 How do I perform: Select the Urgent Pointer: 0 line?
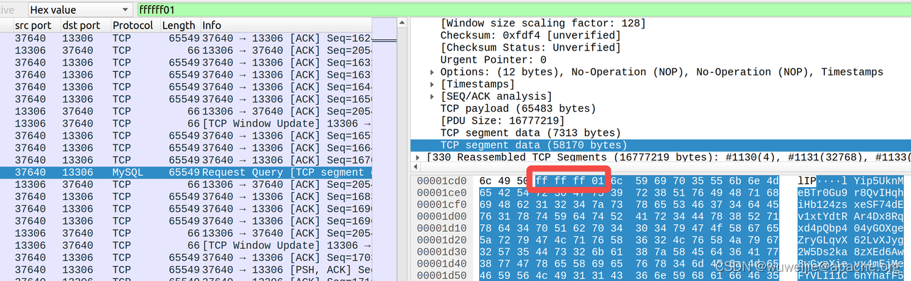tap(493, 60)
